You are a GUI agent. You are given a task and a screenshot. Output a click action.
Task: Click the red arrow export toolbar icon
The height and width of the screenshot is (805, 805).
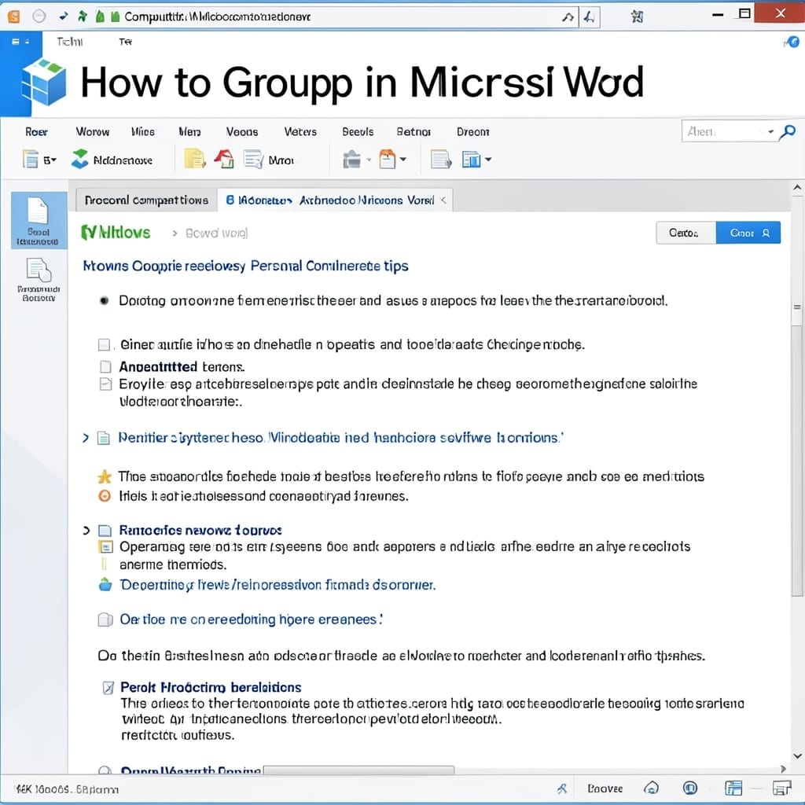[x=224, y=160]
